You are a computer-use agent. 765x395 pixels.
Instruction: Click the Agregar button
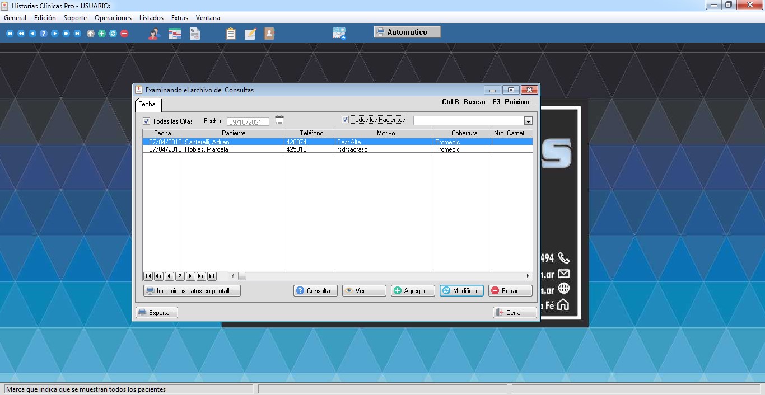pos(413,291)
